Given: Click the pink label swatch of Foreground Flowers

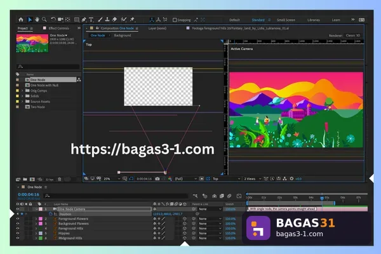Looking at the screenshot, I should 41,218.
